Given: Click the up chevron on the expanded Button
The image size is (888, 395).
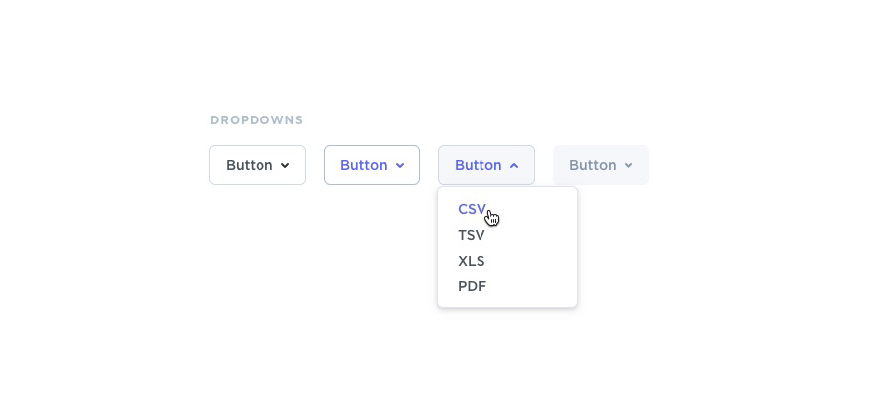Looking at the screenshot, I should coord(514,166).
